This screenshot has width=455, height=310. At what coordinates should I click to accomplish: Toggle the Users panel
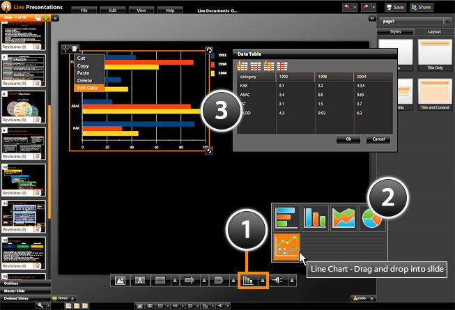[x=363, y=298]
